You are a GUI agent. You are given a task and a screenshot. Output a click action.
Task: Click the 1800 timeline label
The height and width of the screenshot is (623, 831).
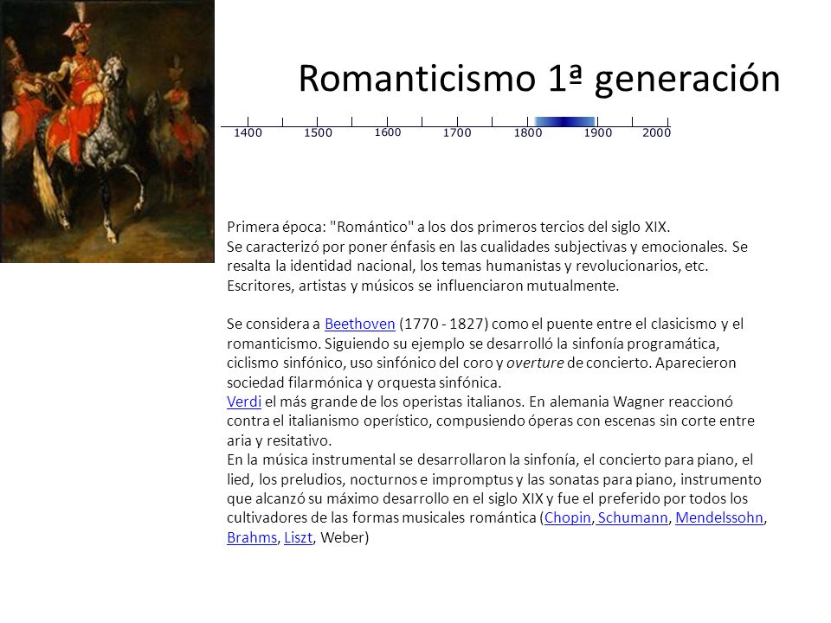528,133
